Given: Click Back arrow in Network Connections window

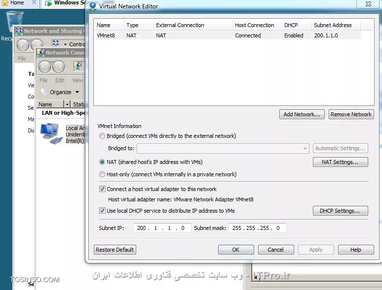Looking at the screenshot, I should tap(45, 66).
